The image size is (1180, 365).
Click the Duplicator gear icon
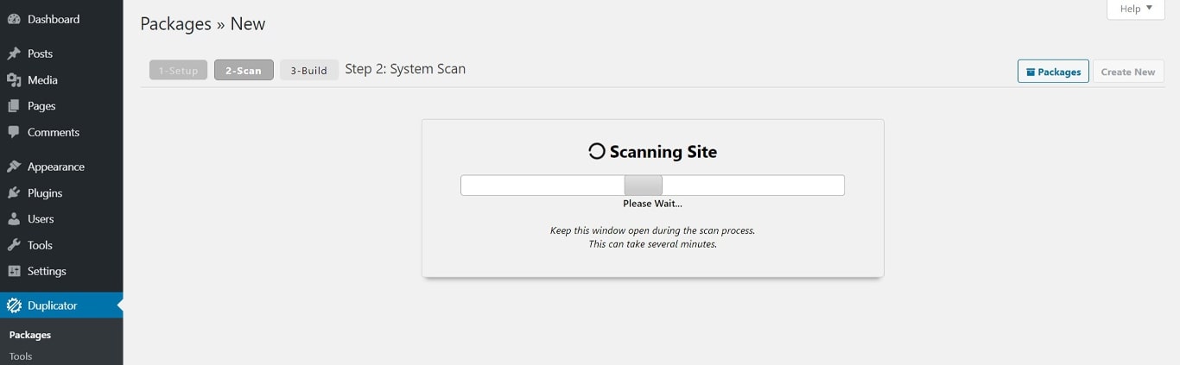[14, 305]
